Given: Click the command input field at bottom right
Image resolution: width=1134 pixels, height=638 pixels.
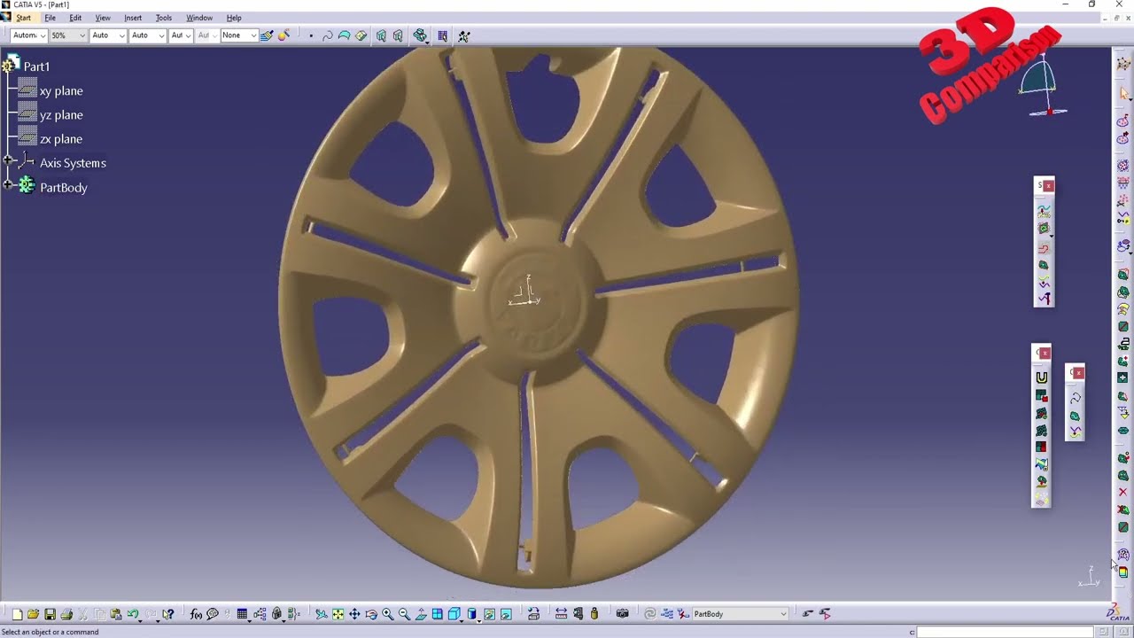Looking at the screenshot, I should (x=1005, y=632).
